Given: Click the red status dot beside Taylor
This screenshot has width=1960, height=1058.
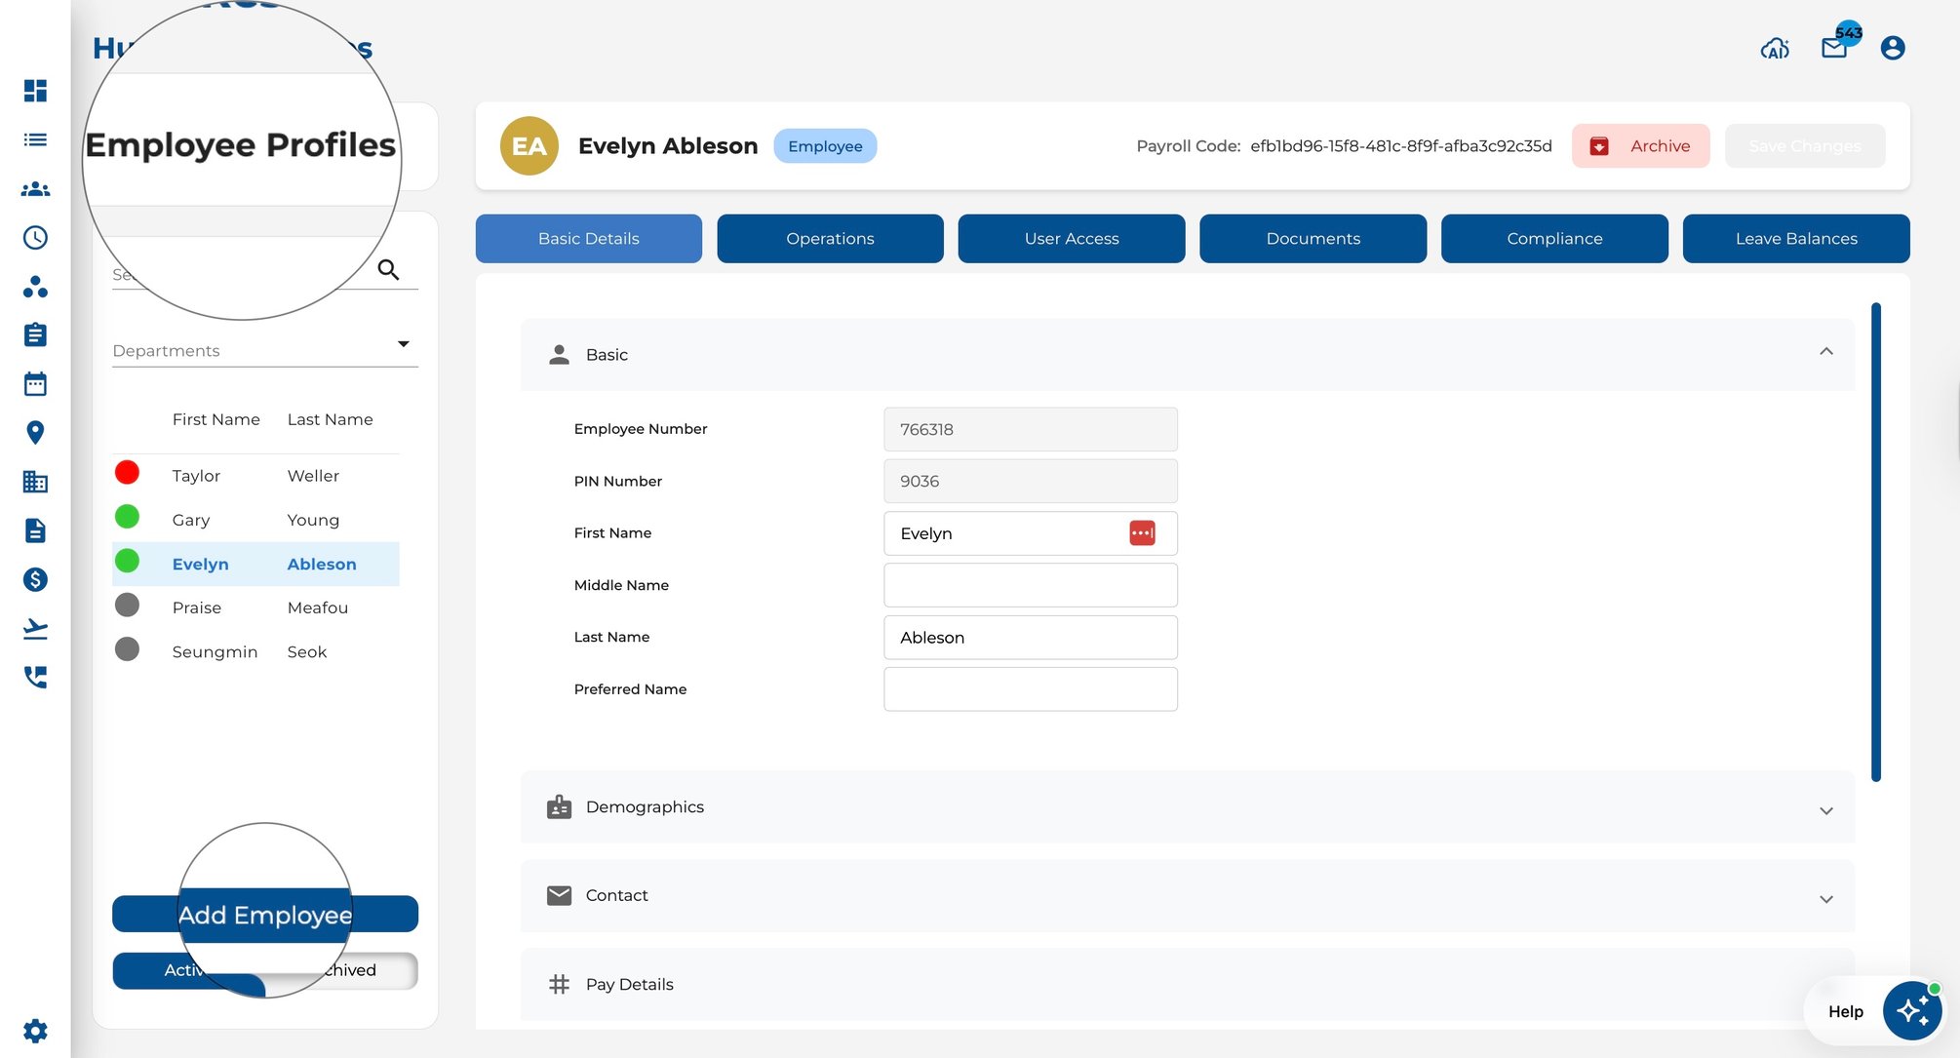Looking at the screenshot, I should (x=127, y=473).
